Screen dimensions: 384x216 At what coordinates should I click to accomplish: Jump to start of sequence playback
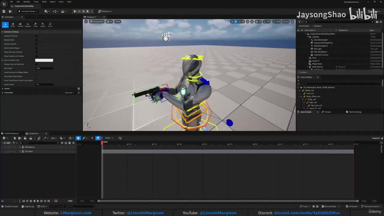coord(23,201)
